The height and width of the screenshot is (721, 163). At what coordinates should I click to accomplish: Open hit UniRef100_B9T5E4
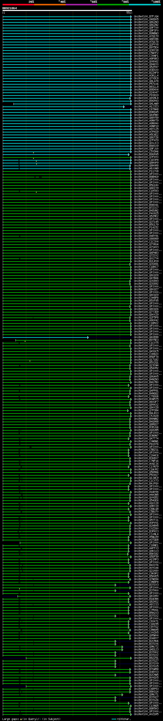pos(146,47)
